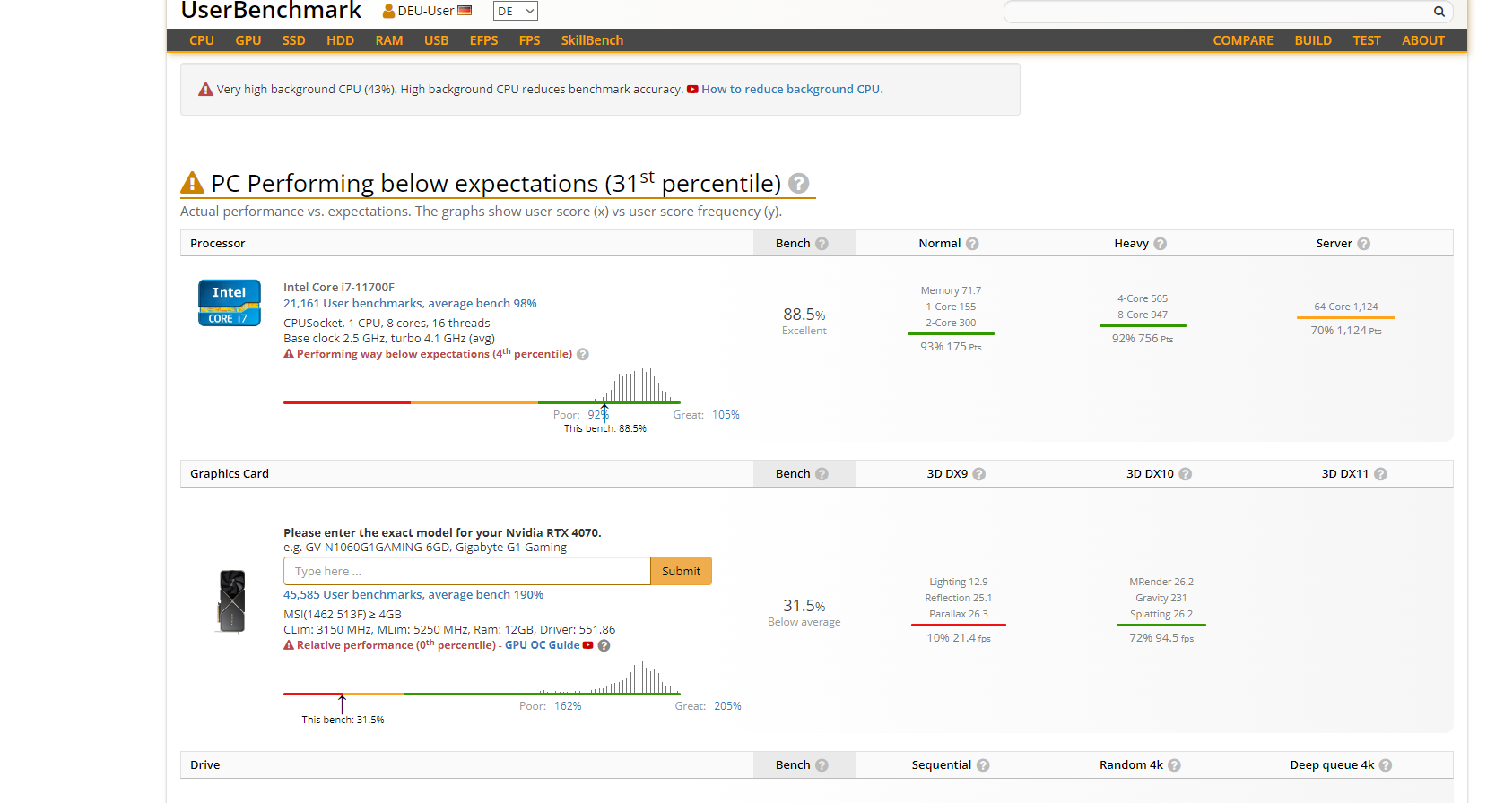Click the '72% 94.5 fps' DX10 score
The height and width of the screenshot is (803, 1504).
coord(1161,638)
